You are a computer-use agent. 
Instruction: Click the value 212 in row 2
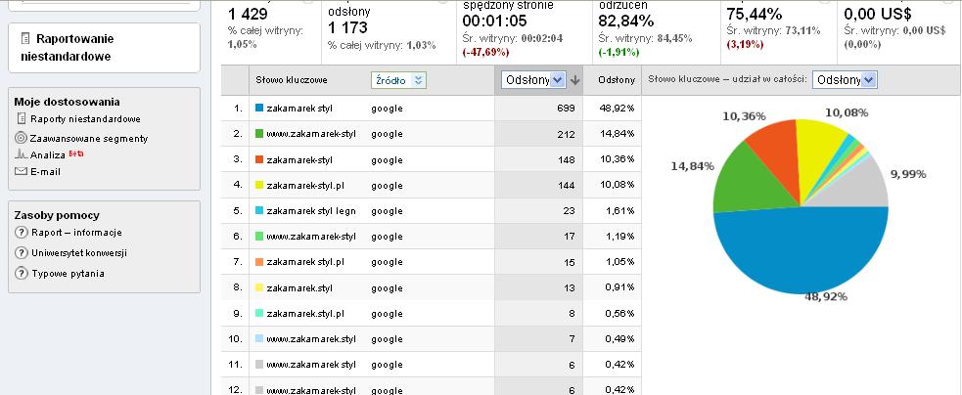pos(567,134)
